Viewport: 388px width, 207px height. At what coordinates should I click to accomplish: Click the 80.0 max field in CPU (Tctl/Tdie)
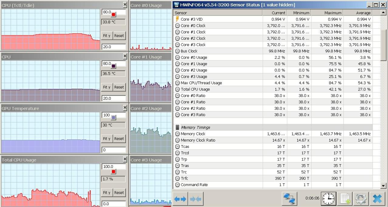113,12
